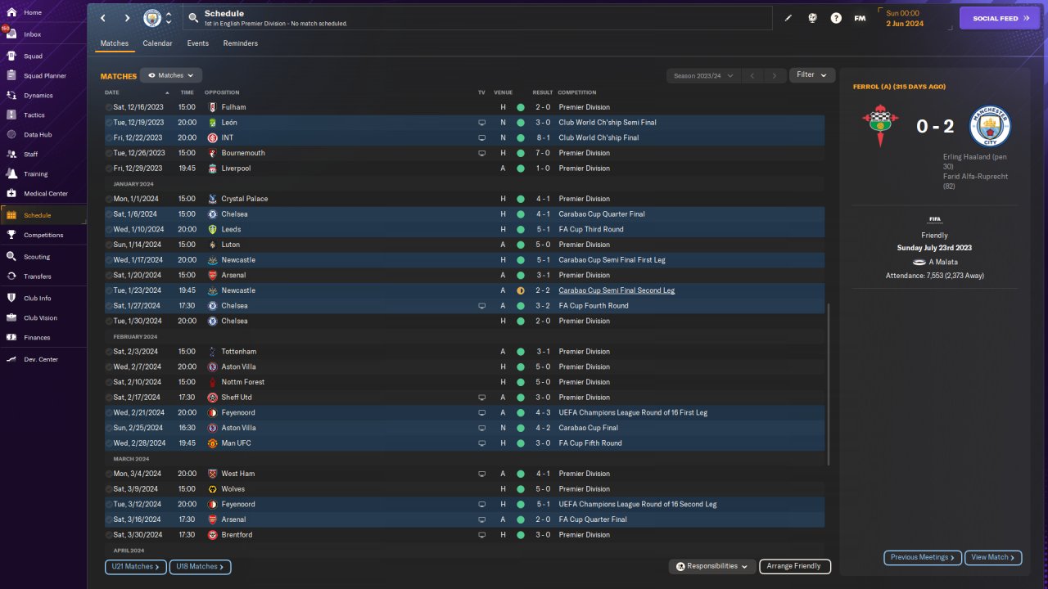Click the 8 - 1 result against INT
The width and height of the screenshot is (1048, 589).
tap(542, 137)
